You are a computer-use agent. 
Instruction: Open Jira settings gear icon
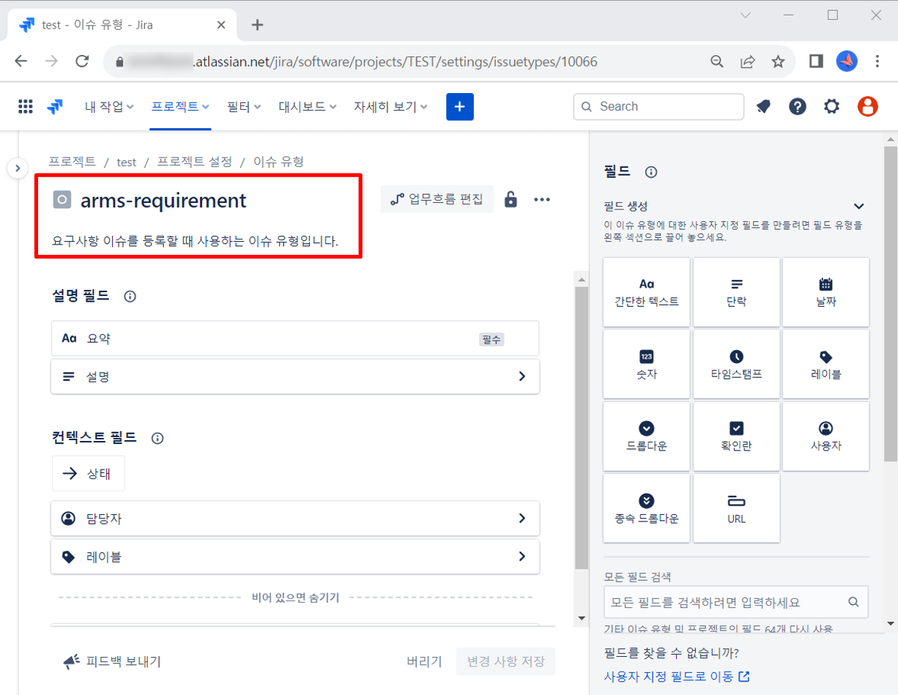point(831,107)
